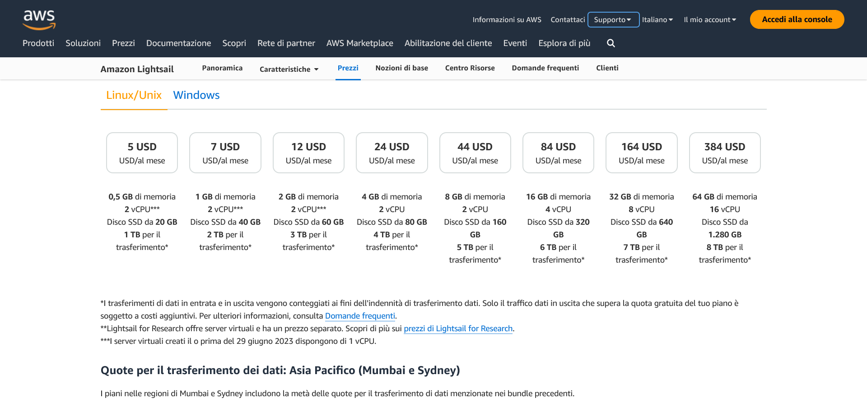Expand the Italiano language menu
This screenshot has height=412, width=867.
657,20
